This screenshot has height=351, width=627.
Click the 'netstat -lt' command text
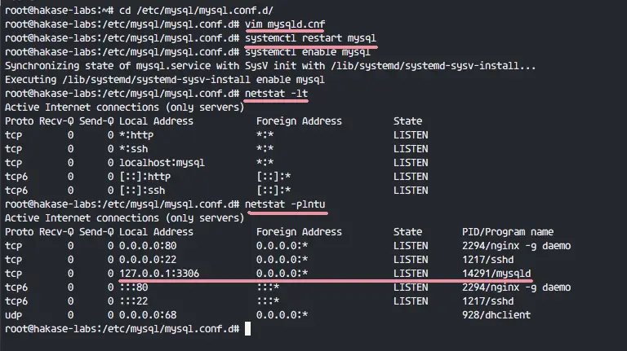click(276, 94)
